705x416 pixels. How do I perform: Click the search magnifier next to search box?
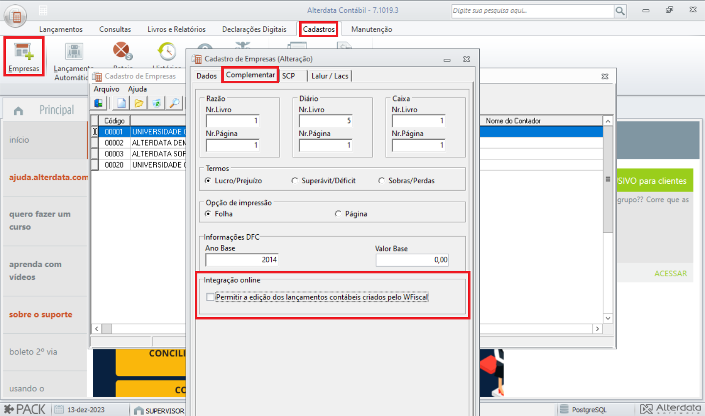click(620, 11)
